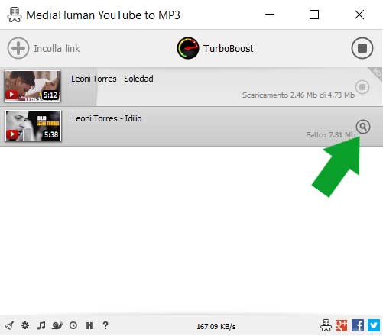Click the TurboBoost text label
This screenshot has height=336, width=383.
point(228,48)
